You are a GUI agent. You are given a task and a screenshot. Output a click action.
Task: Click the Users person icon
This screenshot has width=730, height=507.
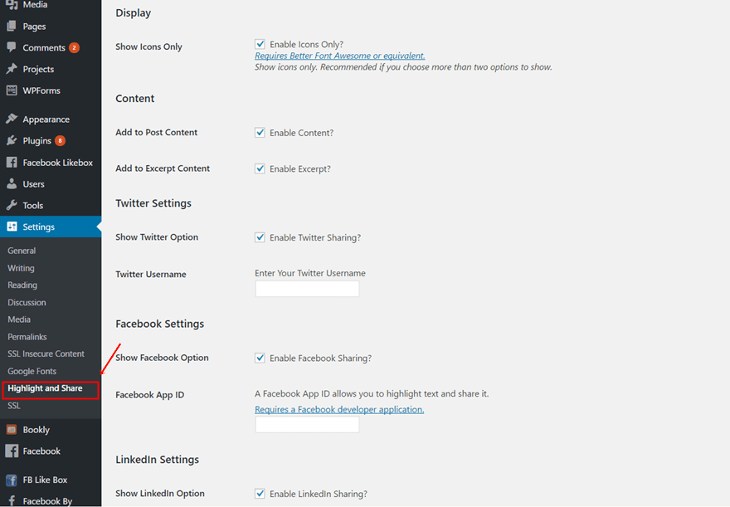click(12, 184)
